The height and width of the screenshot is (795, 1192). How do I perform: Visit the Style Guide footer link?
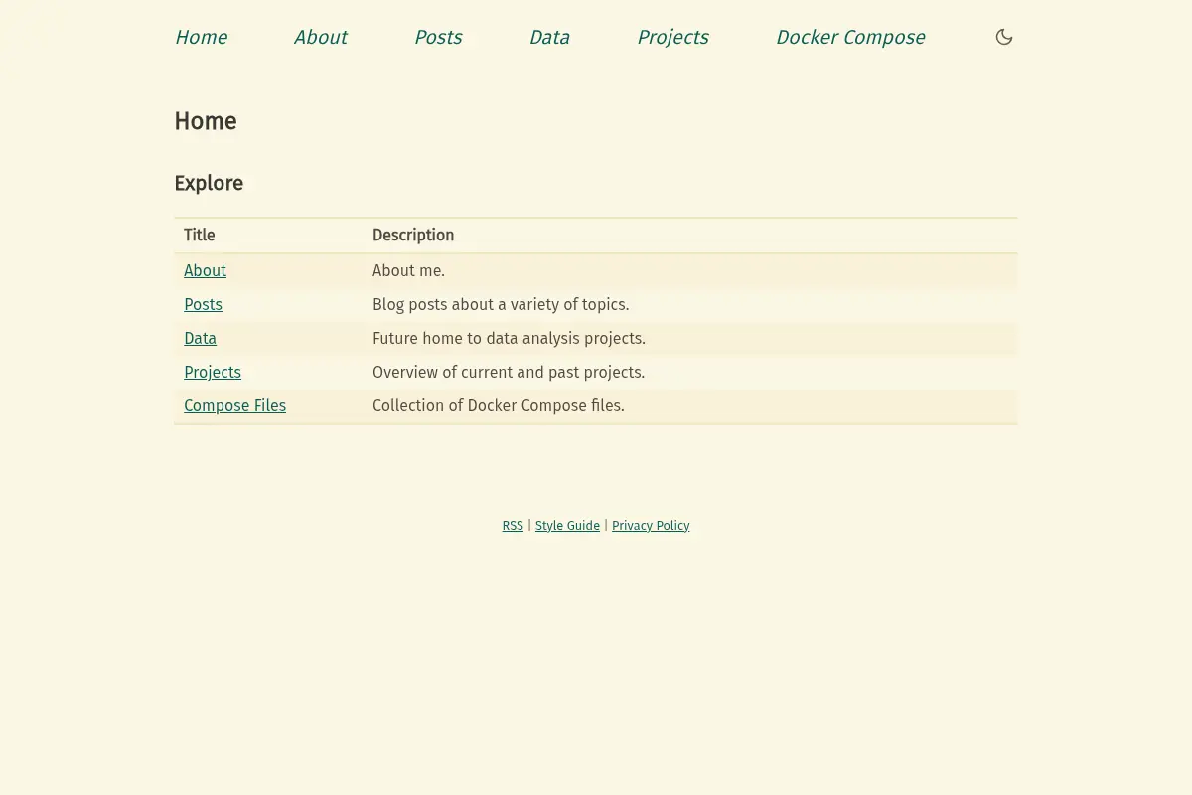(567, 525)
